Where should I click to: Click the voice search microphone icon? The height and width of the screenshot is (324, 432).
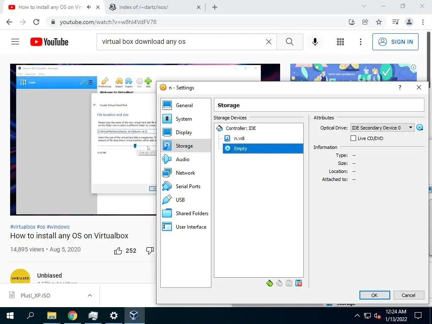point(315,42)
